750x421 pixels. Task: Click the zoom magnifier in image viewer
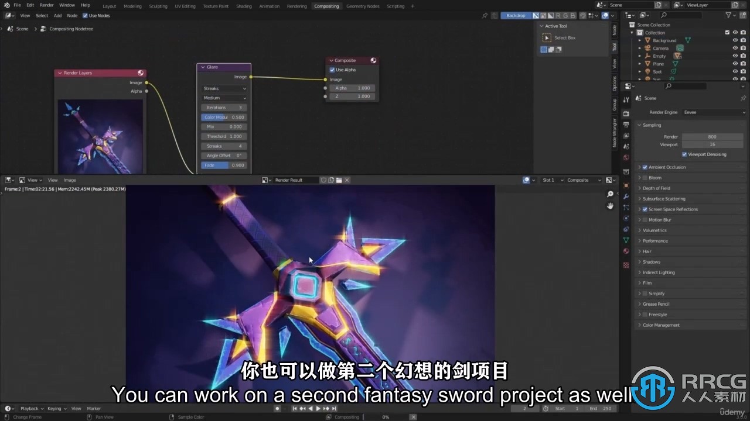point(610,194)
